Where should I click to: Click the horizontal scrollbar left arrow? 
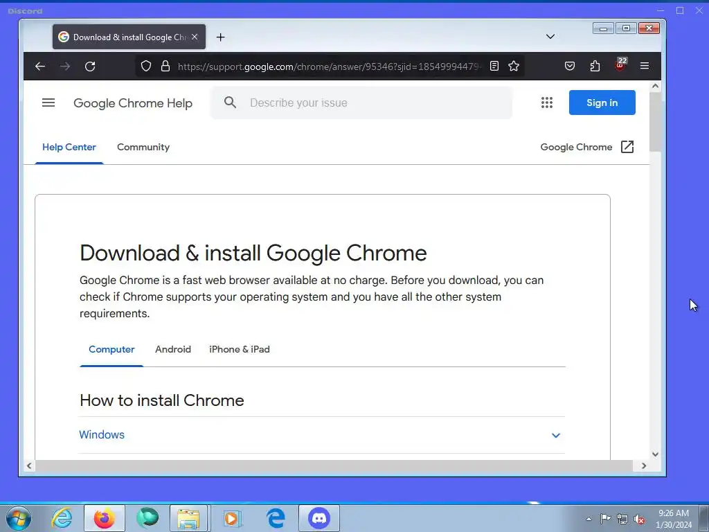tap(29, 465)
